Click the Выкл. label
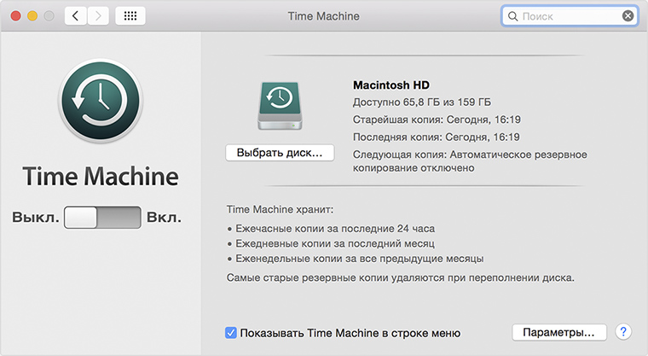The width and height of the screenshot is (648, 356). click(36, 218)
